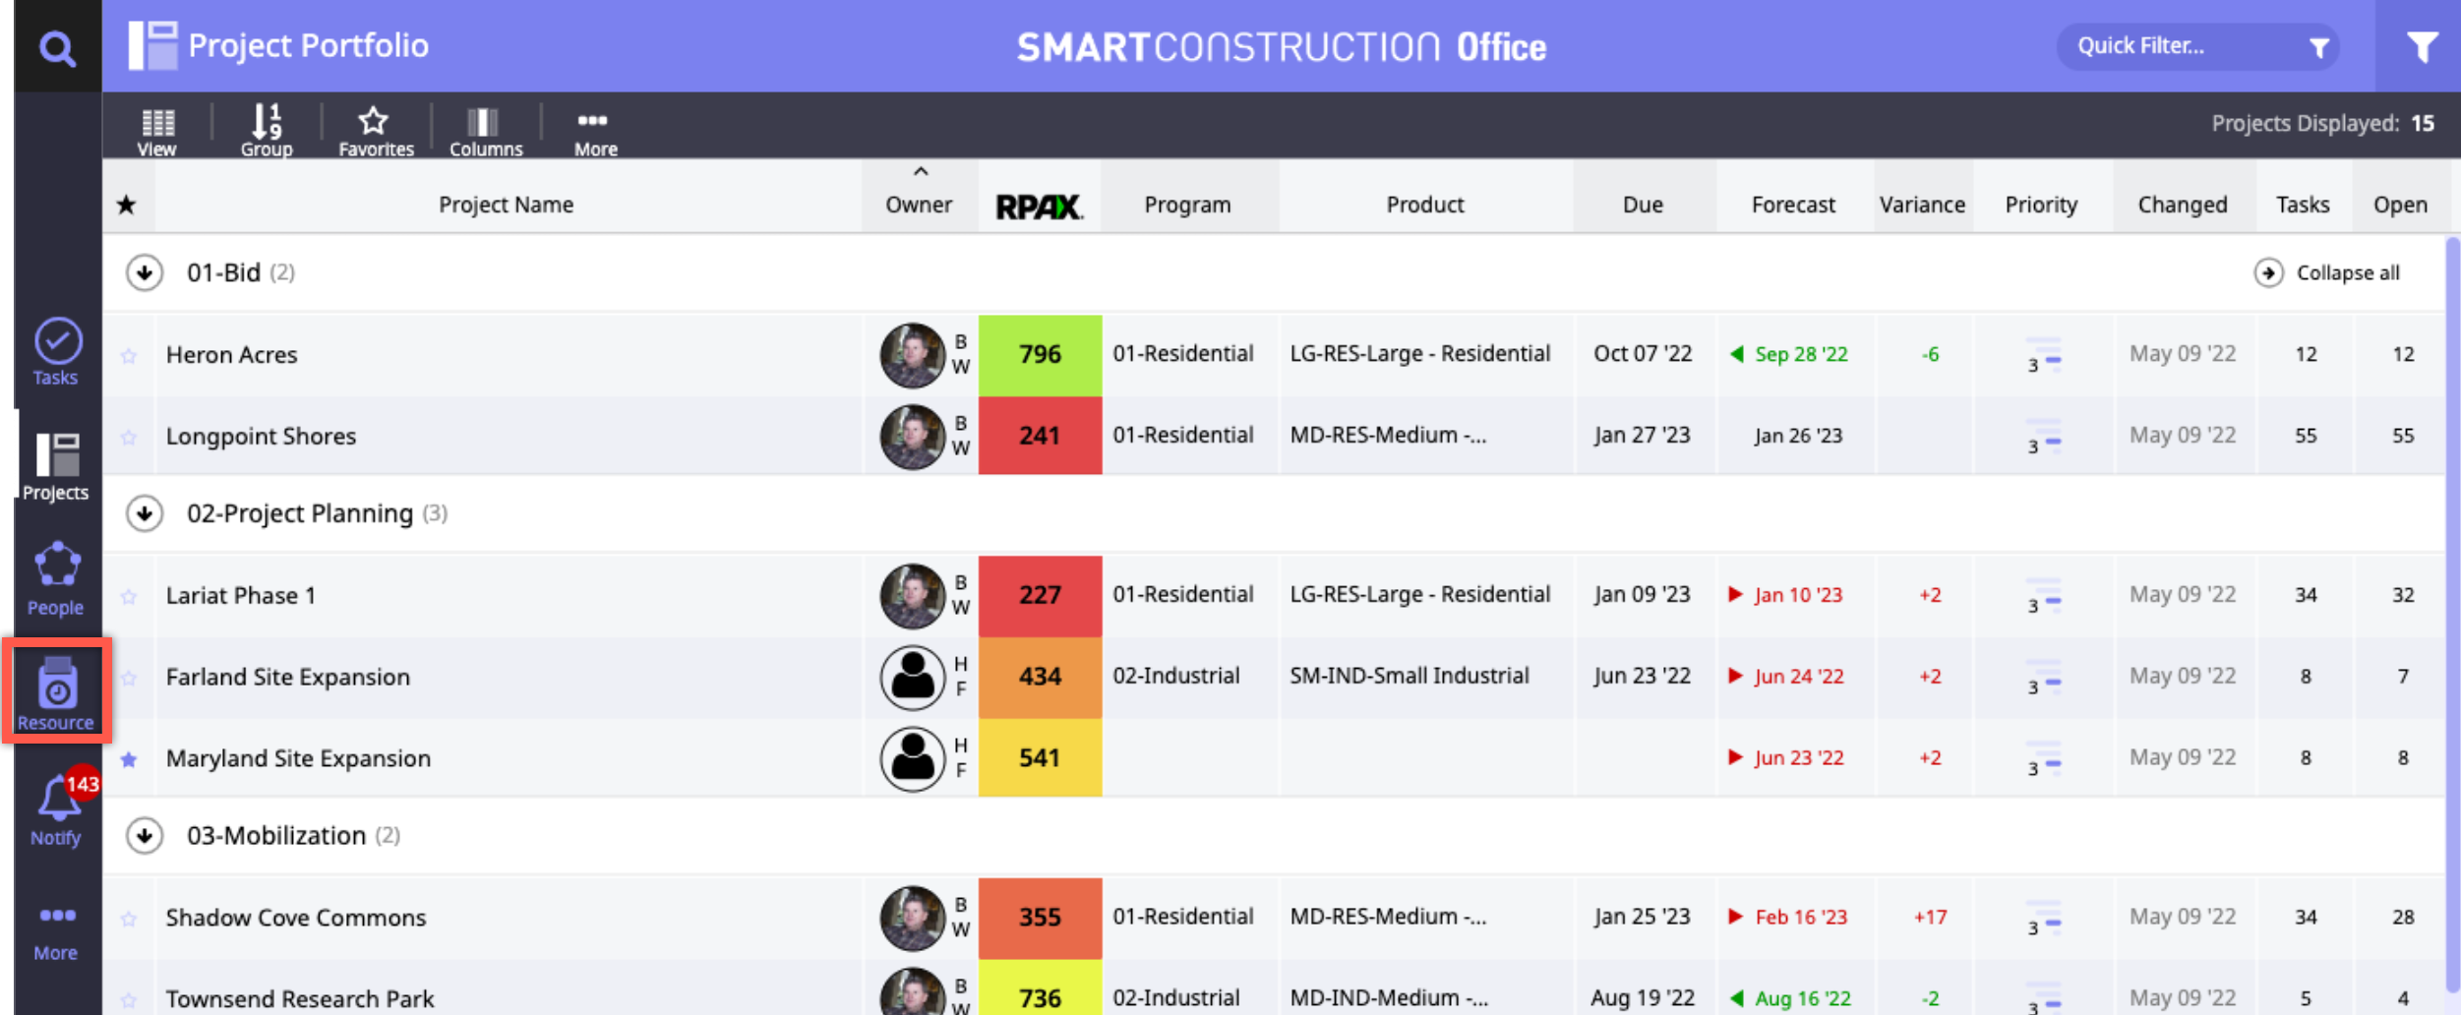Sort by the Program column header
Screen dimensions: 2461x1015
[1187, 205]
